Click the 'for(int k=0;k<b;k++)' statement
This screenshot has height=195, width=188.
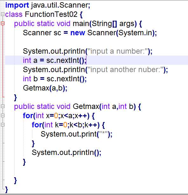coord(66,125)
